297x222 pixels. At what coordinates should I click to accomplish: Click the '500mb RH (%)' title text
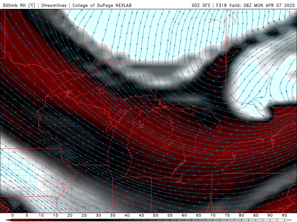(19, 5)
